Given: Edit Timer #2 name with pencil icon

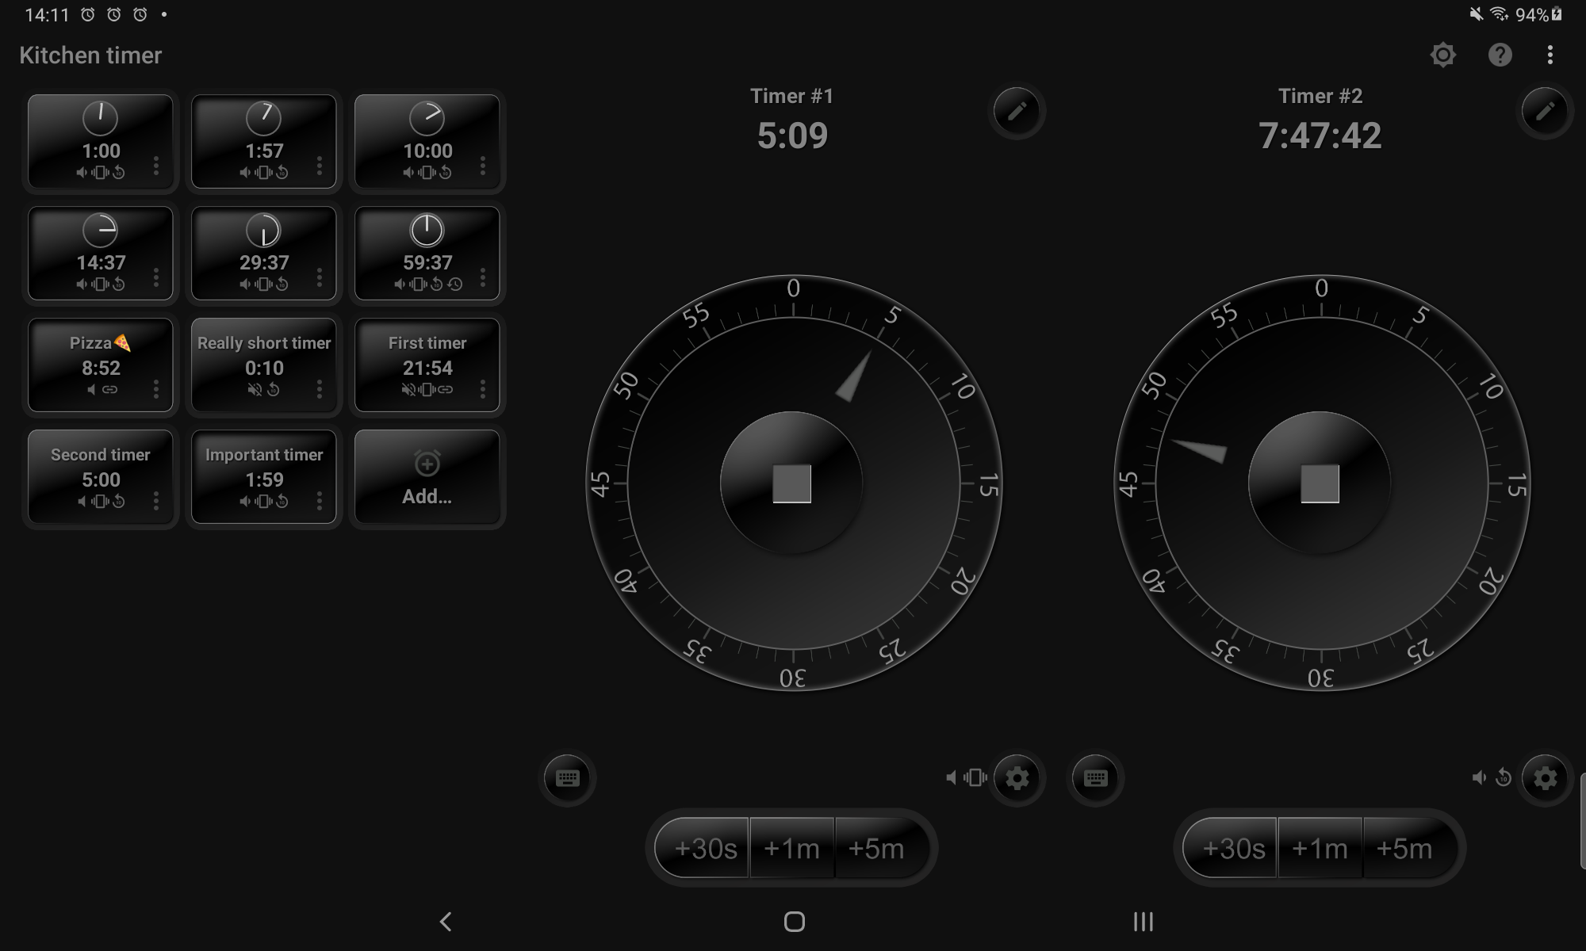Looking at the screenshot, I should click(x=1544, y=111).
